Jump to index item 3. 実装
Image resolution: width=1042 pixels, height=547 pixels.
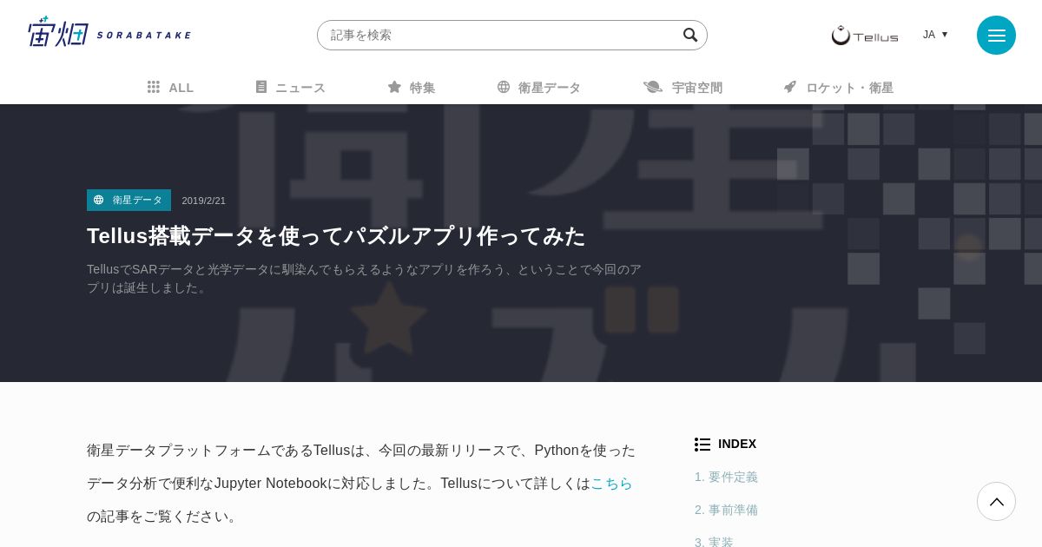click(x=714, y=542)
